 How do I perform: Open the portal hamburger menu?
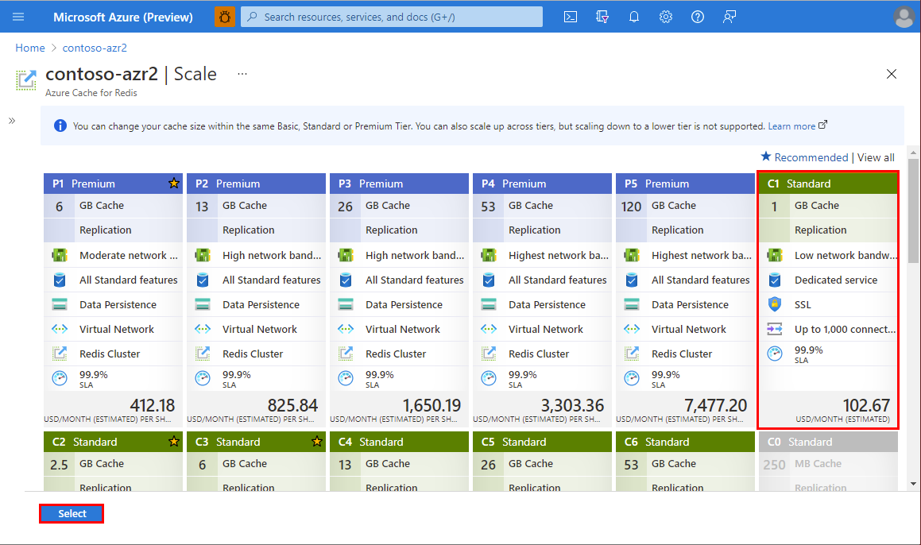[x=17, y=16]
